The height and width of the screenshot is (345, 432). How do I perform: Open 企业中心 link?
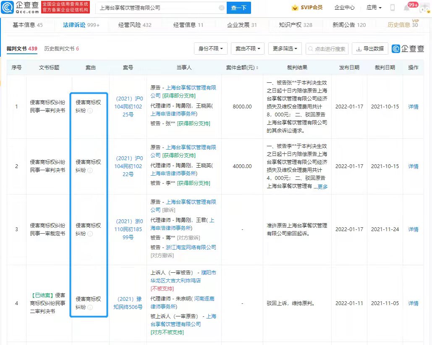(x=344, y=8)
